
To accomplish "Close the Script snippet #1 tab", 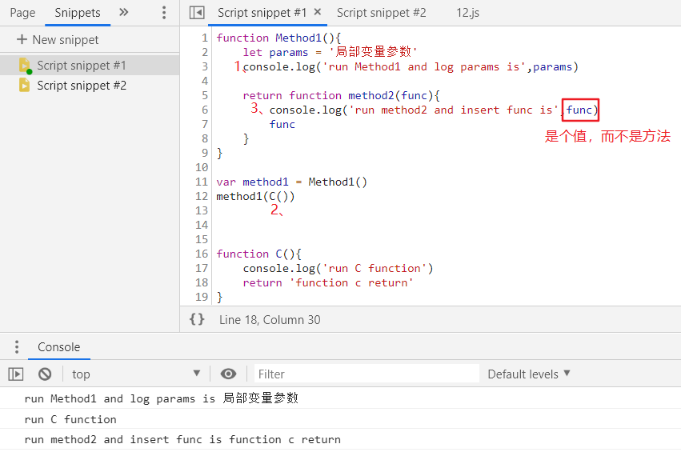I will tap(318, 12).
